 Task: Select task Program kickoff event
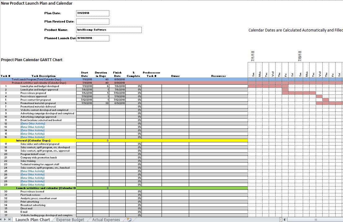[x=33, y=154]
